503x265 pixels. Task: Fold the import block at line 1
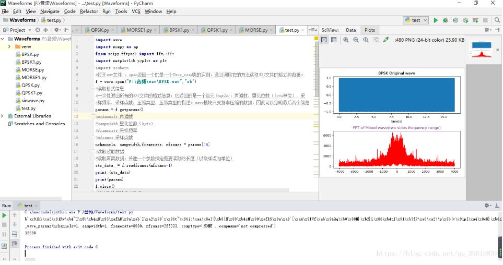(x=92, y=40)
